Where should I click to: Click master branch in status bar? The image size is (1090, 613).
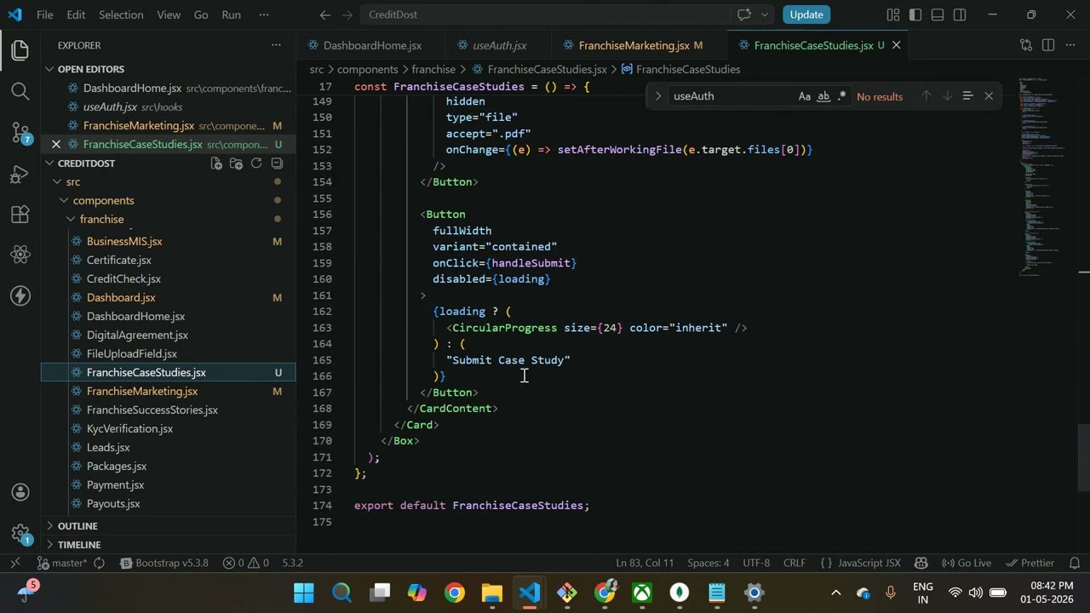tap(62, 563)
